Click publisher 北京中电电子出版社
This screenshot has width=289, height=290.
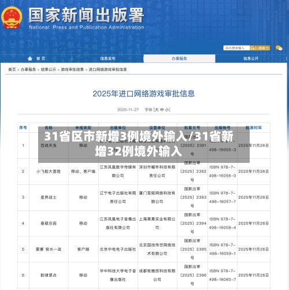(x=118, y=250)
